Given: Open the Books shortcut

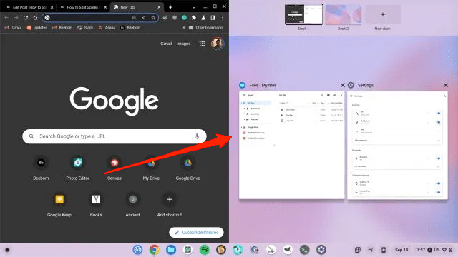Looking at the screenshot, I should [x=96, y=205].
